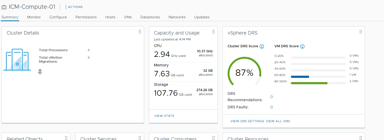Viewport: 384px width, 140px height.
Task: Click the 2 VMs count for 80-100%
Action: 354,81
